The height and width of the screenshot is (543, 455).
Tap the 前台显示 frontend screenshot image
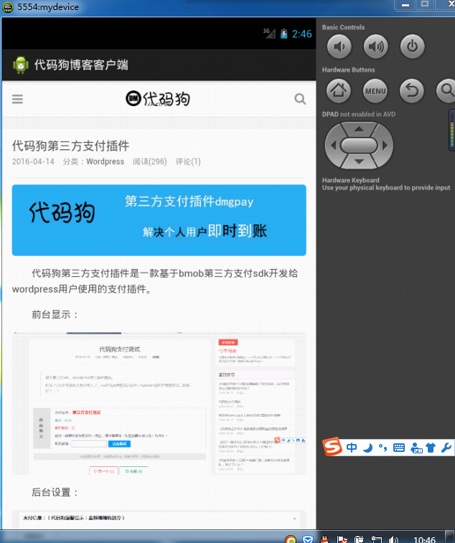(x=159, y=403)
